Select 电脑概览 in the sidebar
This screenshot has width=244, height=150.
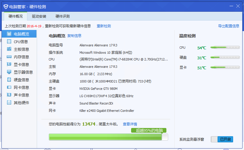(19, 34)
